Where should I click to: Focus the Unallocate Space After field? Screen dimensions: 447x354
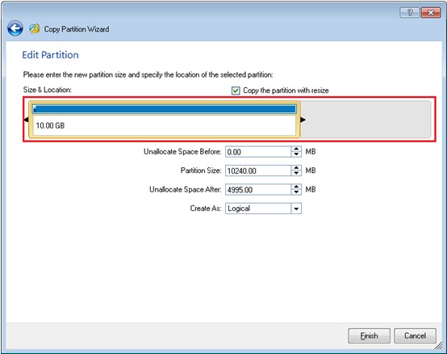click(258, 190)
